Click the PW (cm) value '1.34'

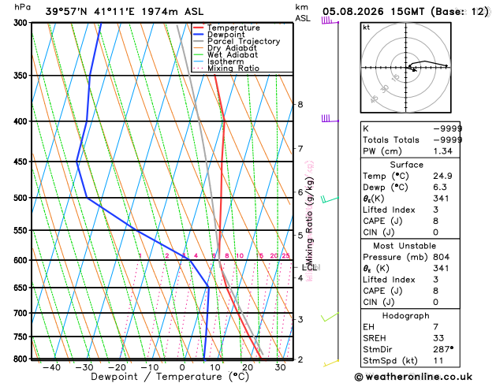[x=443, y=151]
